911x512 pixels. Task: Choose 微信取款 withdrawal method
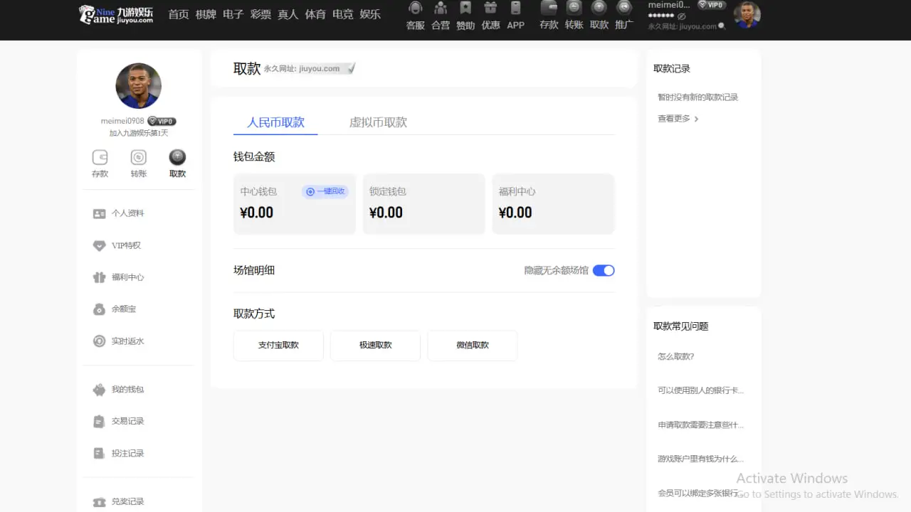pyautogui.click(x=473, y=345)
